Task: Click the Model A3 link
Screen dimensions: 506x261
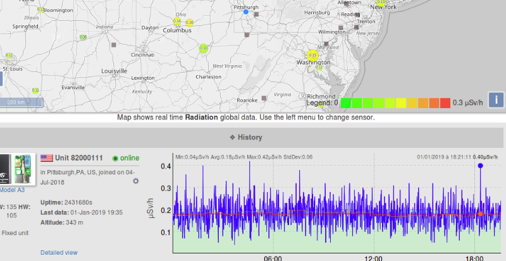Action: click(x=12, y=190)
